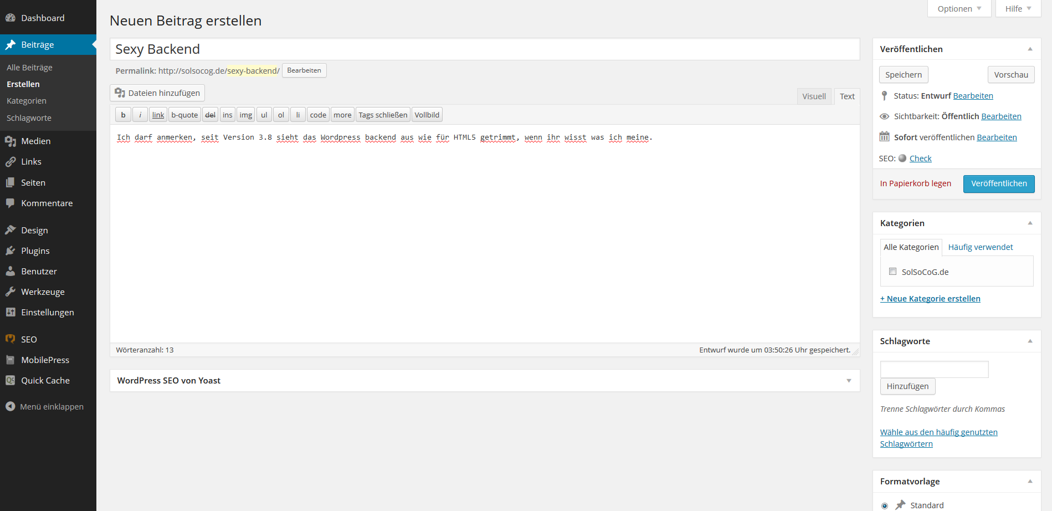Screen dimensions: 1052x511
Task: Click the Medien sidebar icon
Action: coord(10,141)
